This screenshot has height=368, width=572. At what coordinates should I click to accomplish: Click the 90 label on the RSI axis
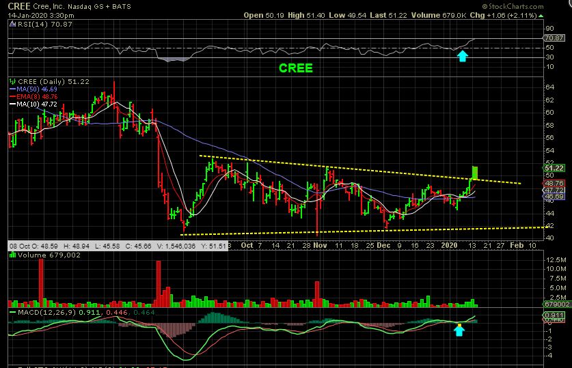[x=549, y=29]
